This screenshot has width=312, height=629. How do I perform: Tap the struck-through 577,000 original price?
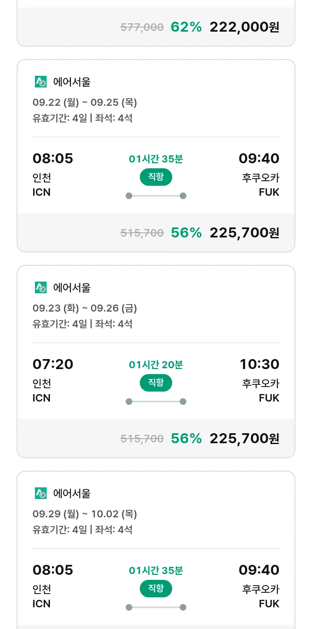click(142, 27)
